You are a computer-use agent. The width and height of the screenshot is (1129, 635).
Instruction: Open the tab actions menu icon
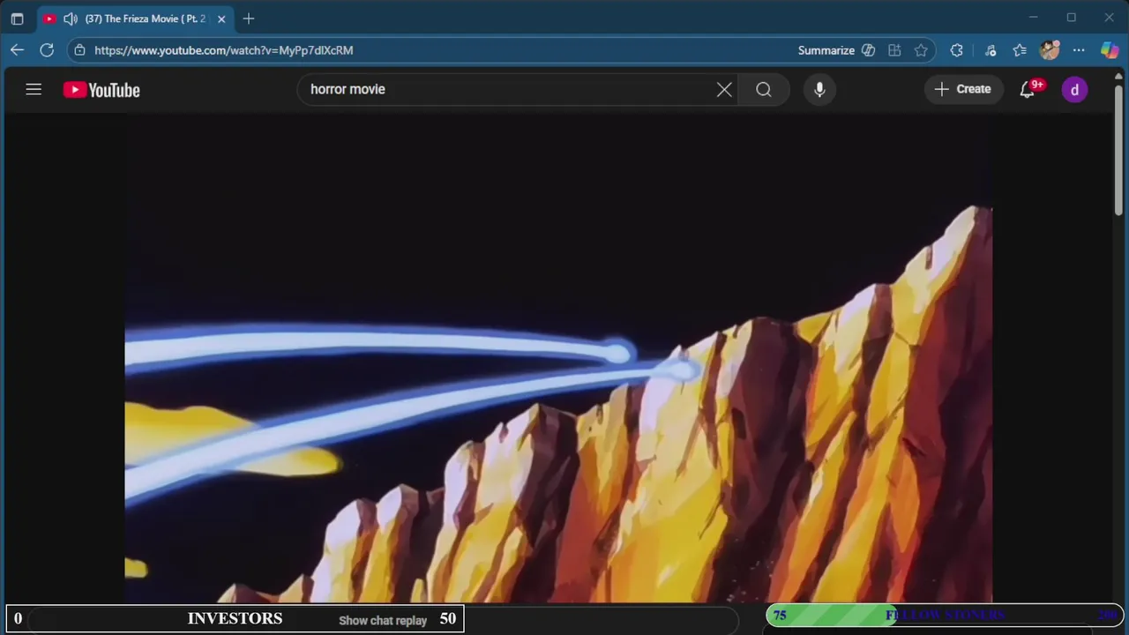(x=17, y=19)
